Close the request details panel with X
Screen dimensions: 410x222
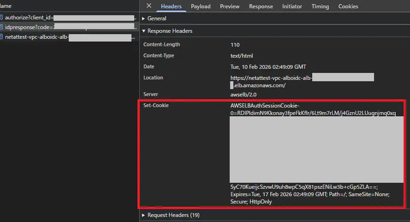[149, 6]
